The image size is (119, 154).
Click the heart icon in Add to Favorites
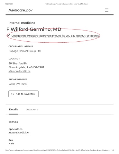pyautogui.click(x=13, y=94)
